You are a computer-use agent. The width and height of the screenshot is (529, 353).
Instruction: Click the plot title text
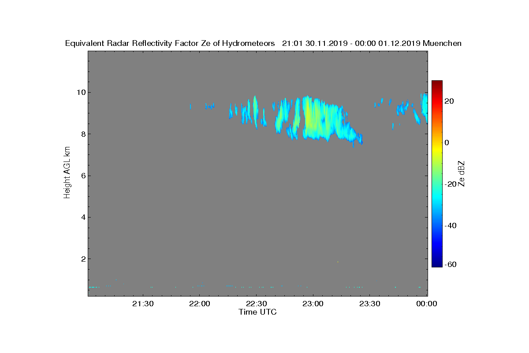pyautogui.click(x=263, y=43)
